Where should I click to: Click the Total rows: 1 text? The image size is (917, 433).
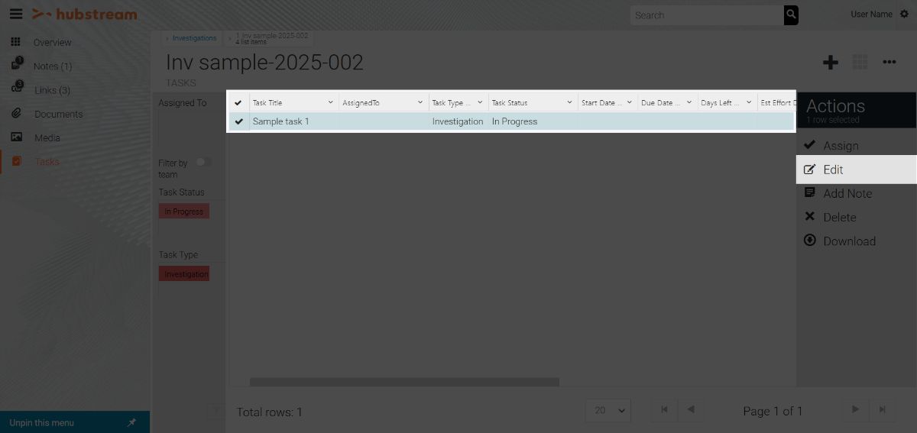click(x=270, y=412)
